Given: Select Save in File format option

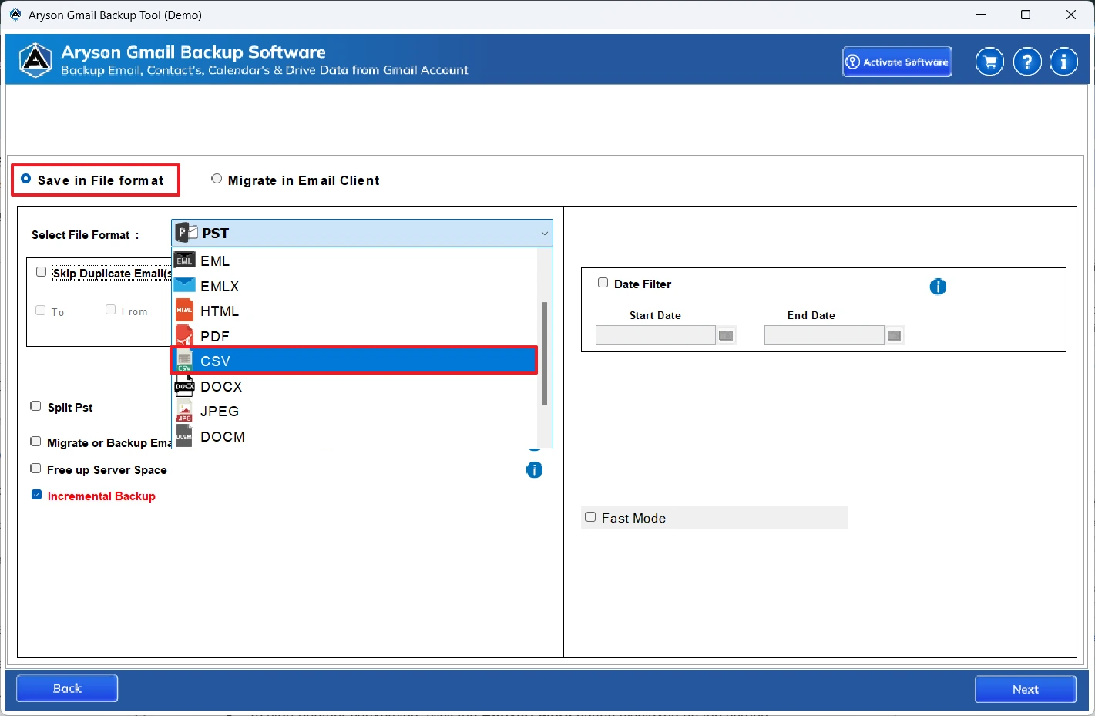Looking at the screenshot, I should 25,179.
